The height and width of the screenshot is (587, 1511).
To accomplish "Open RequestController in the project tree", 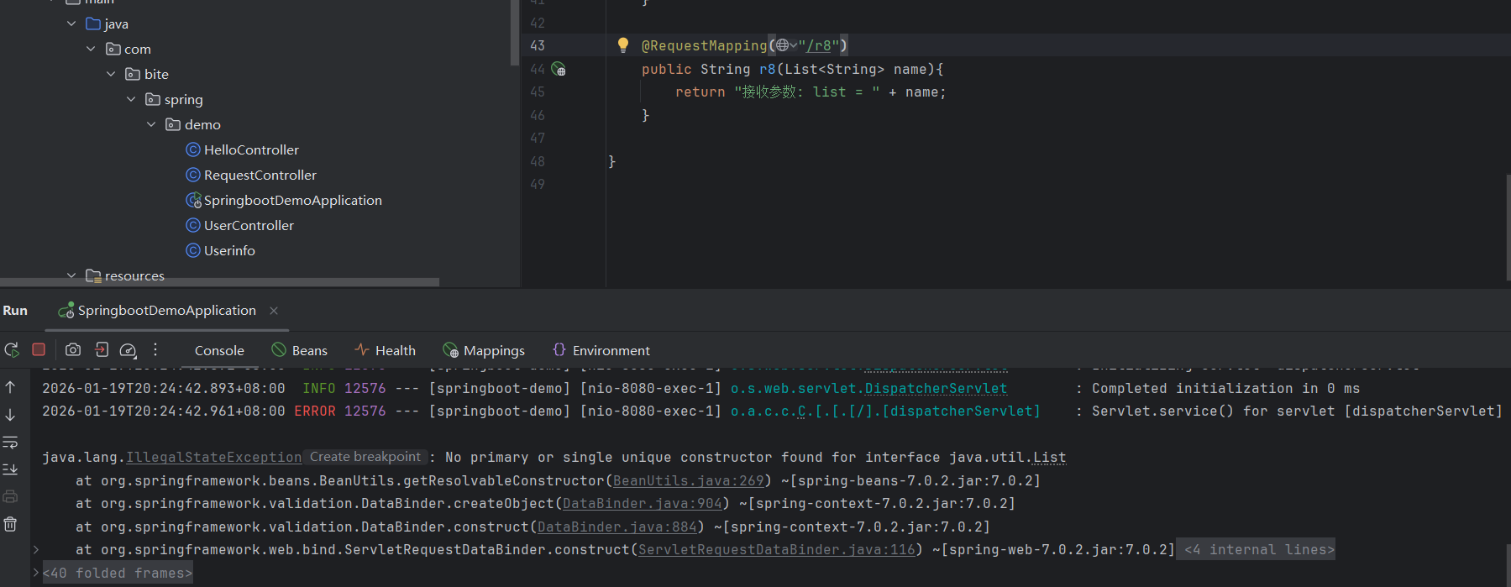I will 260,175.
